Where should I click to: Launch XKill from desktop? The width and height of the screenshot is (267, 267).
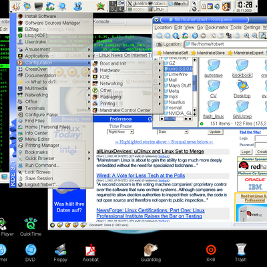pyautogui.click(x=210, y=253)
